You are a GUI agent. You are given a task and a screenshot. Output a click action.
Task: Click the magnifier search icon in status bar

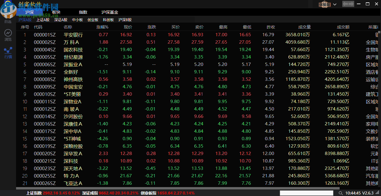click(341, 193)
